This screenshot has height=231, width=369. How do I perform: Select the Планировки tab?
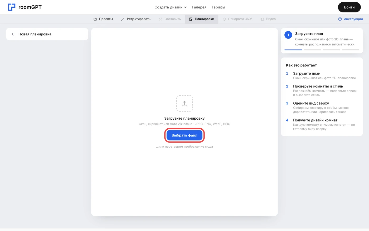(x=202, y=19)
